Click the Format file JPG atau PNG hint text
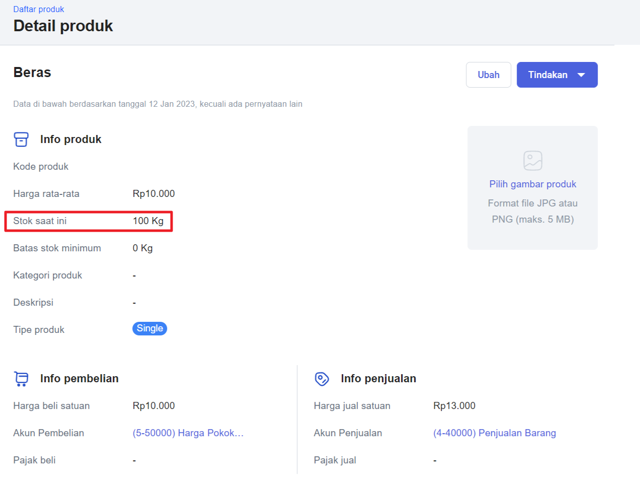 (x=532, y=211)
